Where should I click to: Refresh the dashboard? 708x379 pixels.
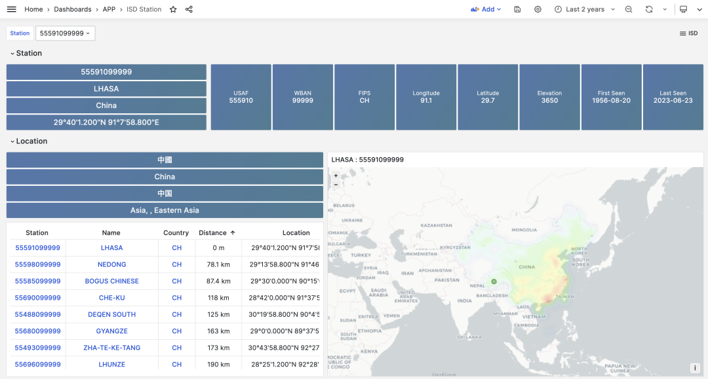coord(649,9)
